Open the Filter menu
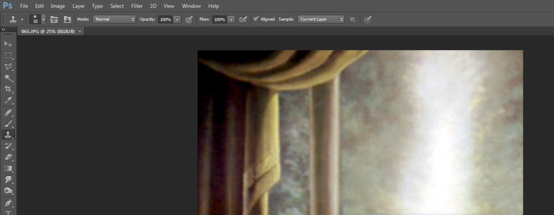The width and height of the screenshot is (554, 215). (x=137, y=6)
